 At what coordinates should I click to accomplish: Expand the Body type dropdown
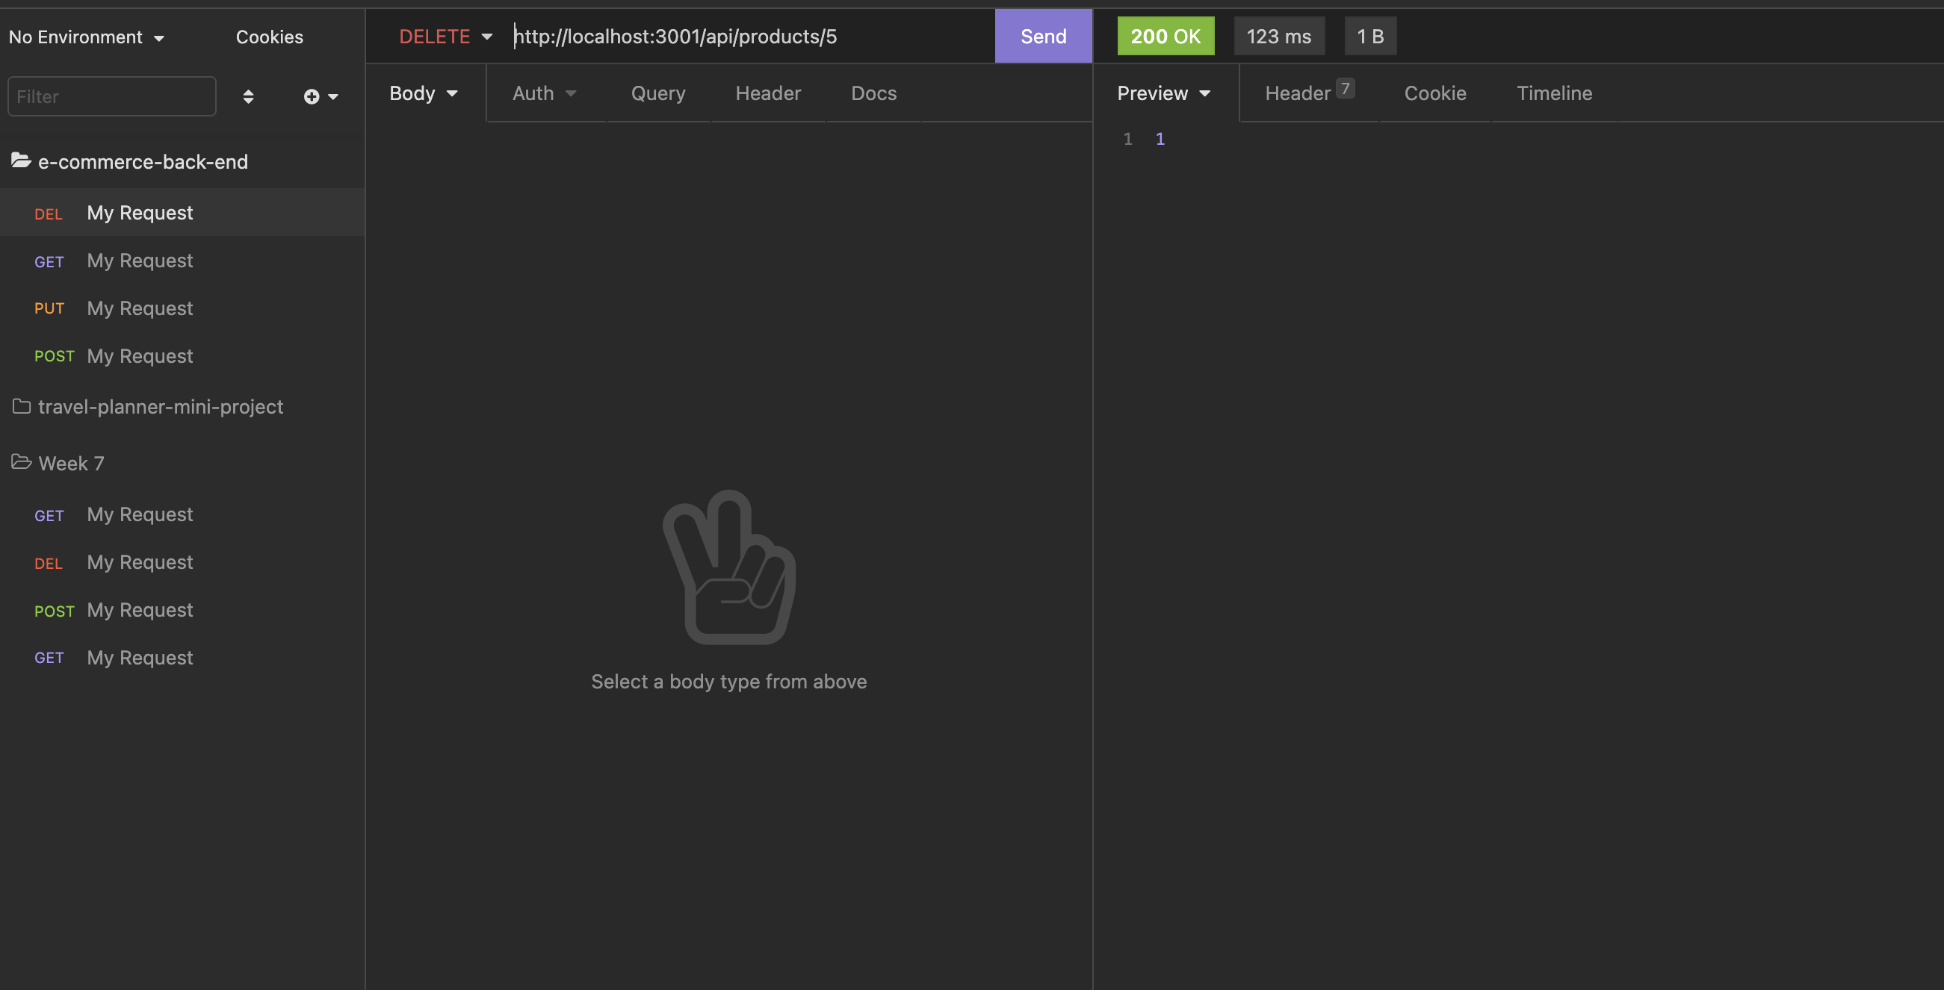point(424,93)
